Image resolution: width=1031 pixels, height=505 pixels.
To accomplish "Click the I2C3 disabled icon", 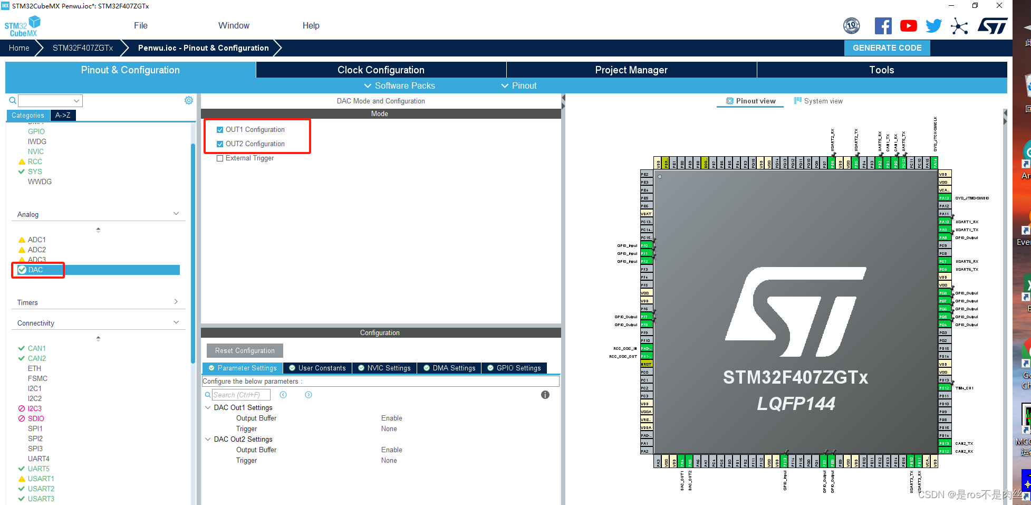I will (x=22, y=408).
